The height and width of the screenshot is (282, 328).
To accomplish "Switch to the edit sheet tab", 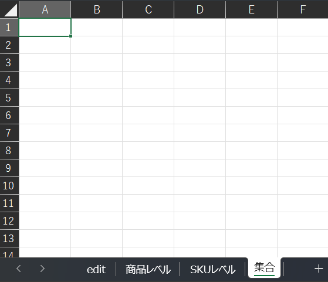I will coord(96,269).
